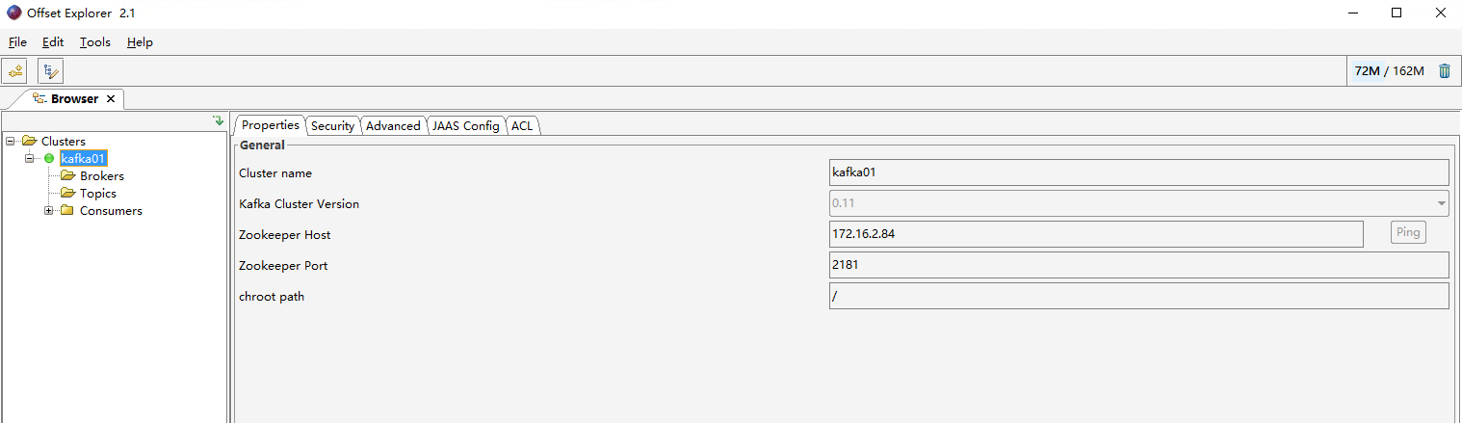Screen dimensions: 1462x423
Task: Click the garbage collection trash icon
Action: click(1445, 70)
